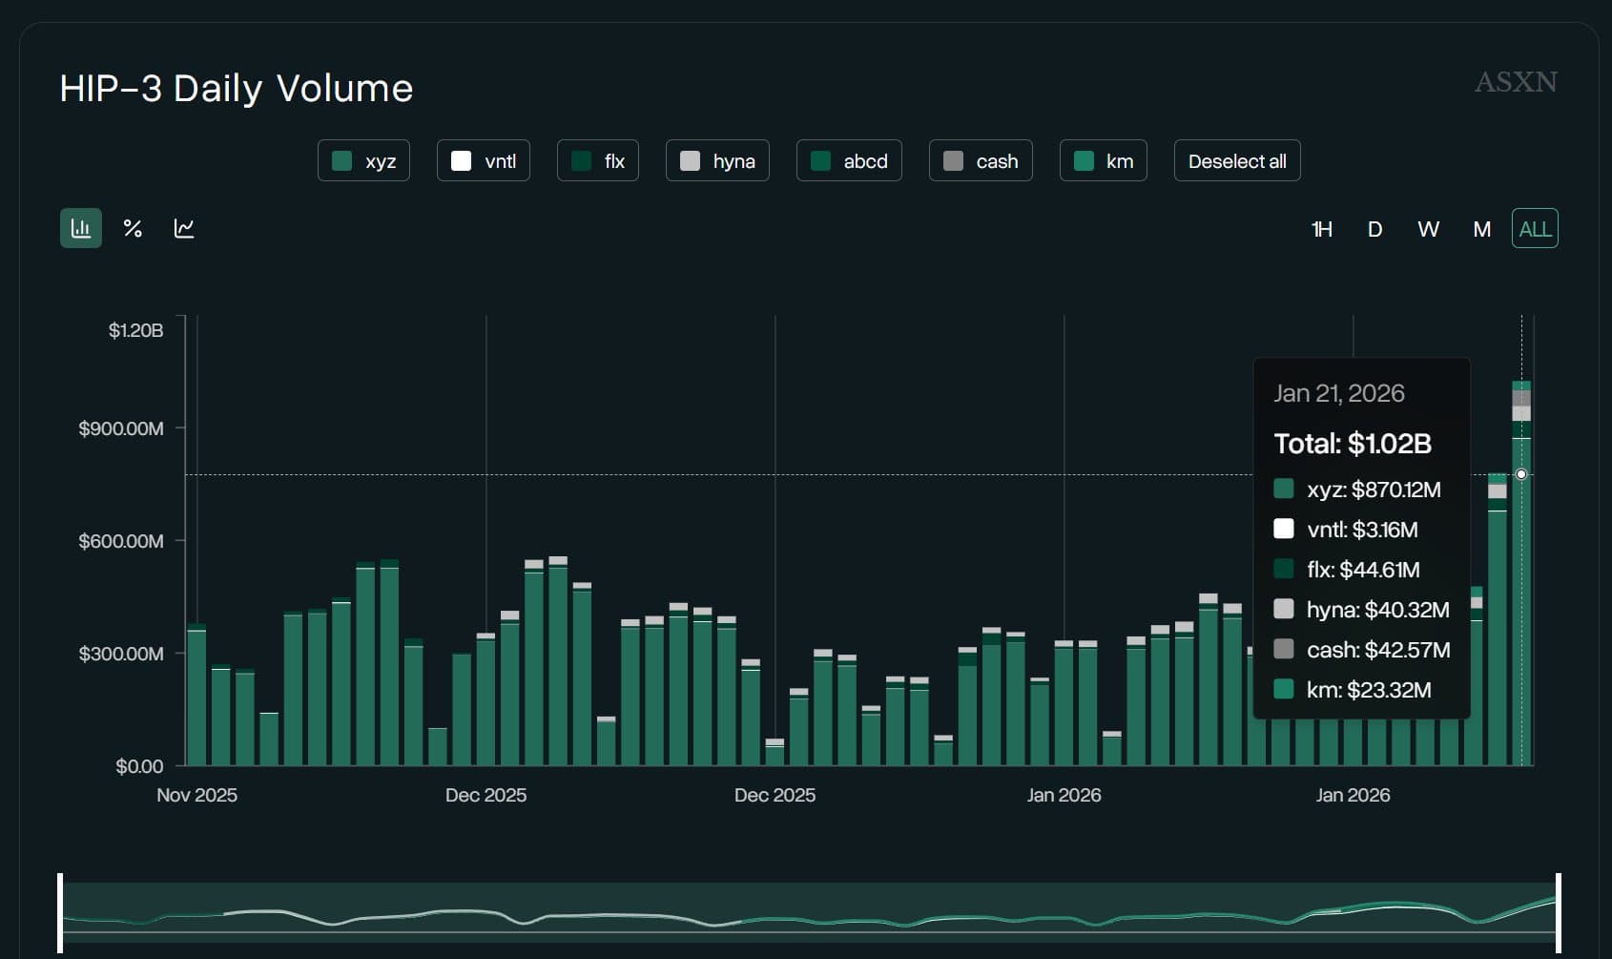Select the 1H timeframe
Image resolution: width=1612 pixels, height=959 pixels.
point(1321,229)
